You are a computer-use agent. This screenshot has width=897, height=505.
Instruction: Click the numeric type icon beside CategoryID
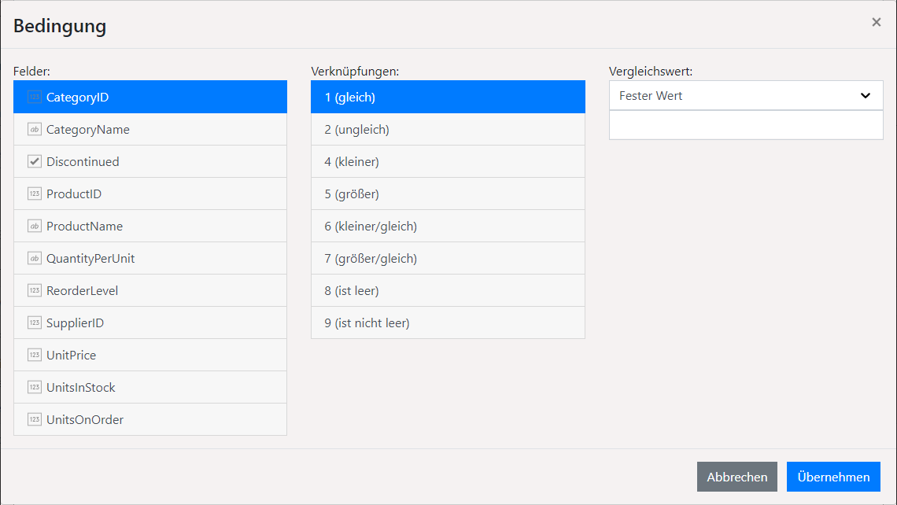pyautogui.click(x=34, y=98)
